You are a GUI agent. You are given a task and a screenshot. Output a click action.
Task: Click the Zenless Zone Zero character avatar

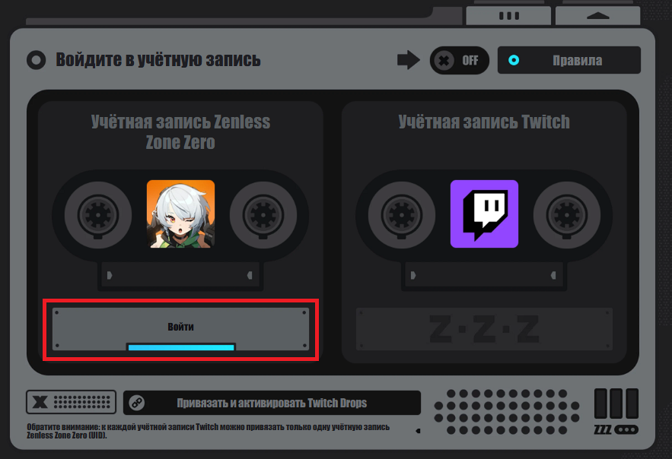pyautogui.click(x=180, y=214)
